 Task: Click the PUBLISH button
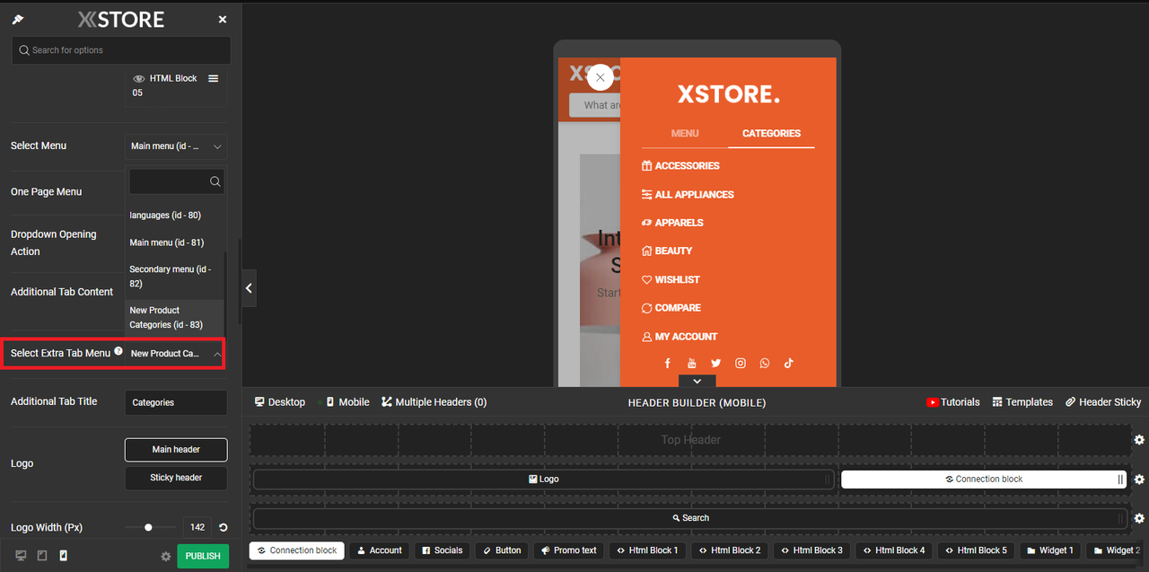click(203, 557)
